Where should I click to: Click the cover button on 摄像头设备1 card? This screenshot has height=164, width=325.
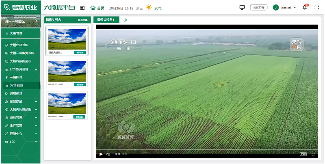pyautogui.click(x=80, y=53)
